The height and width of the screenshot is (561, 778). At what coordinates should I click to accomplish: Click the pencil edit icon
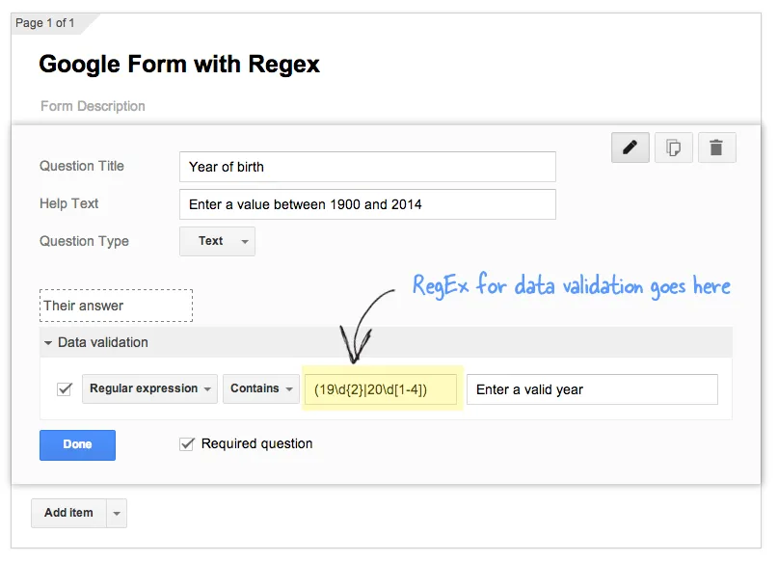[x=630, y=147]
